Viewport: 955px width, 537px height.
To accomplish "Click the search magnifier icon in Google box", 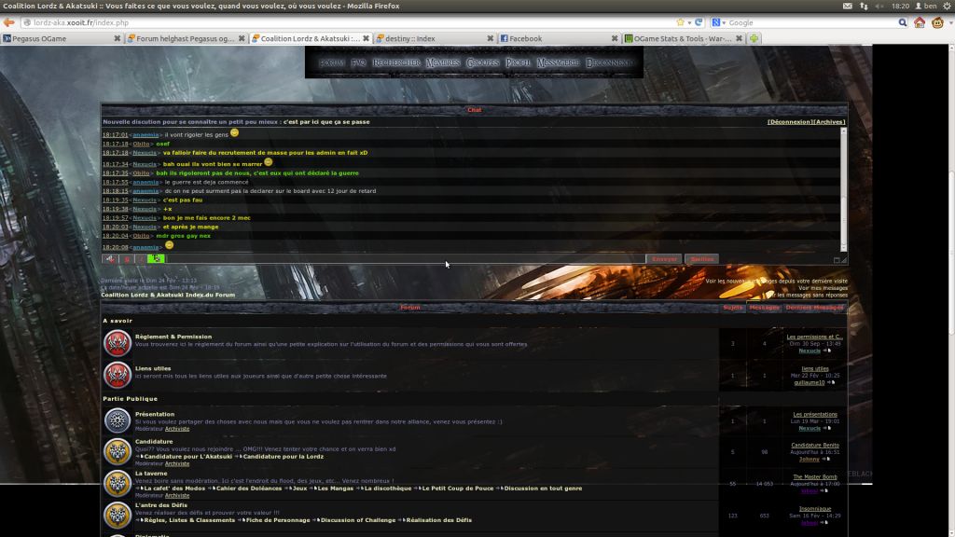I will (x=903, y=22).
